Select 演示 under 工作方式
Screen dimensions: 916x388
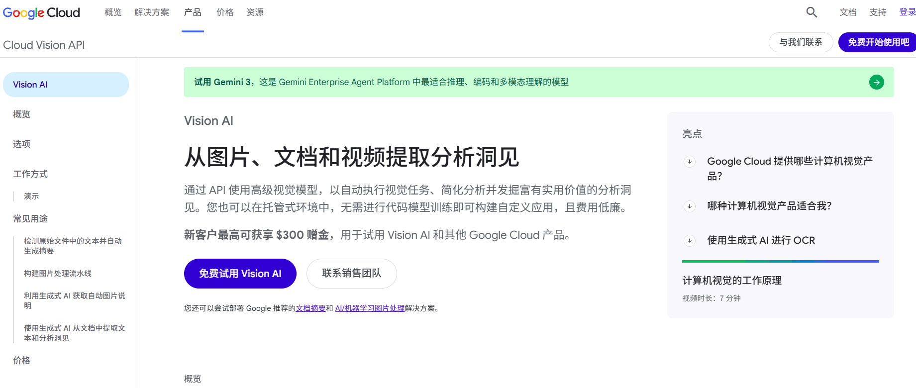coord(31,196)
